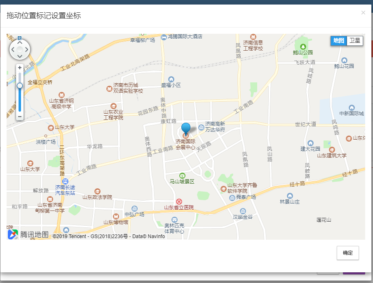This screenshot has height=283, width=373.
Task: Click the blue position marker pin
Action: (x=187, y=128)
